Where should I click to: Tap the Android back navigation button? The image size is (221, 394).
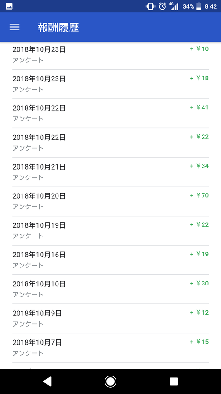coord(47,381)
